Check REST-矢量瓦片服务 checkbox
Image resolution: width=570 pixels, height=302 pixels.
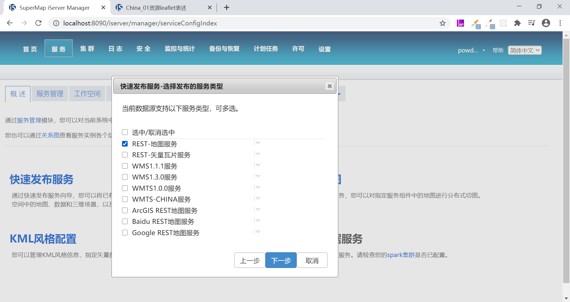pos(125,155)
